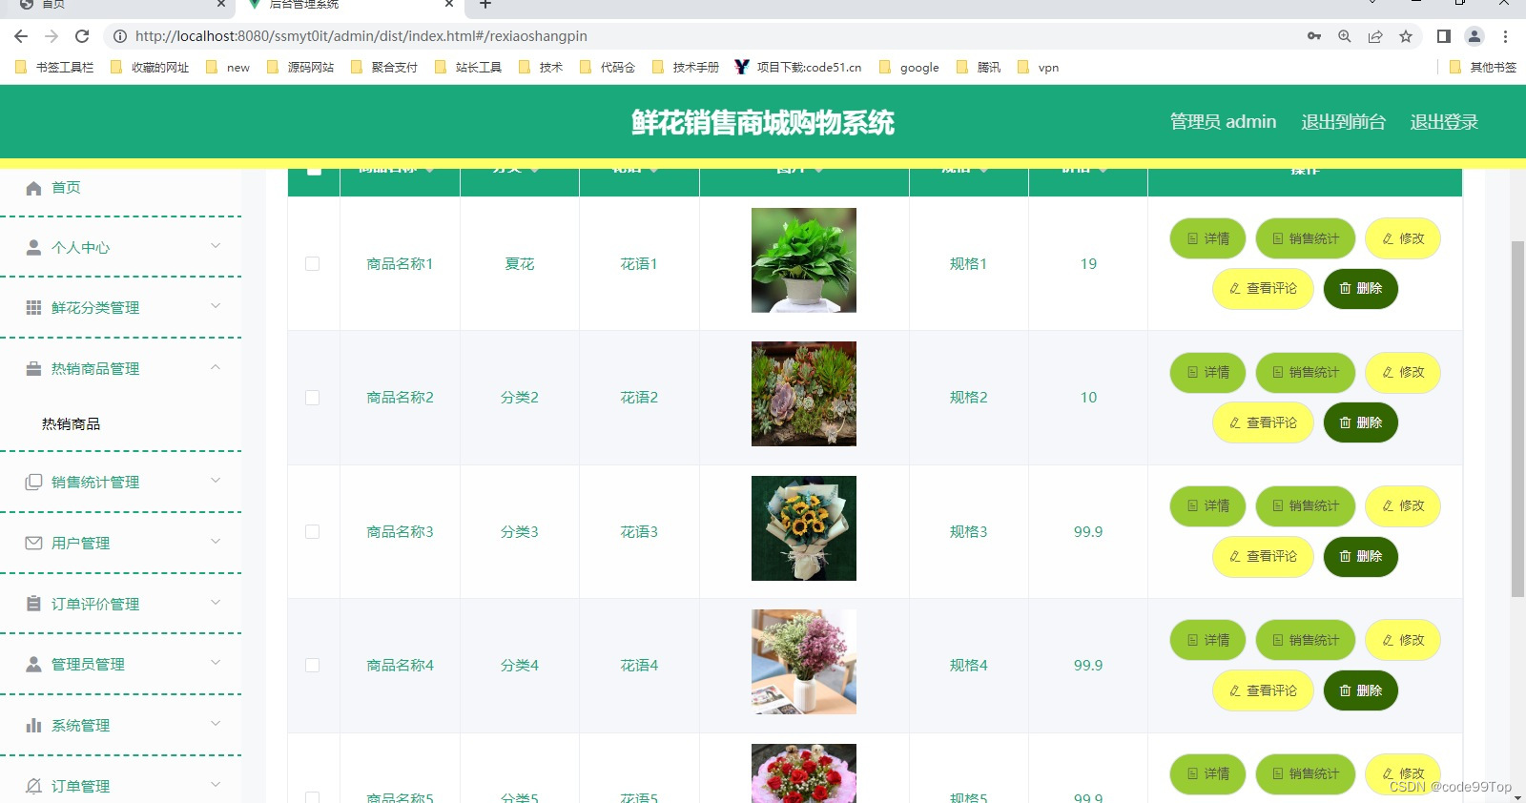
Task: Click 详情 button for 商品名称1
Action: point(1207,238)
